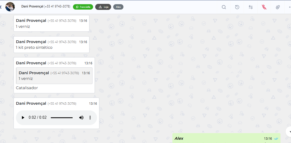Click the scroll-to-bottom chevron button

[289, 131]
